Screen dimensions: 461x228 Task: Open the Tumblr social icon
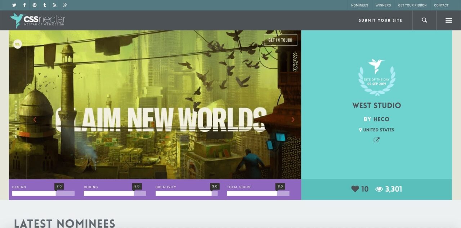click(x=45, y=5)
